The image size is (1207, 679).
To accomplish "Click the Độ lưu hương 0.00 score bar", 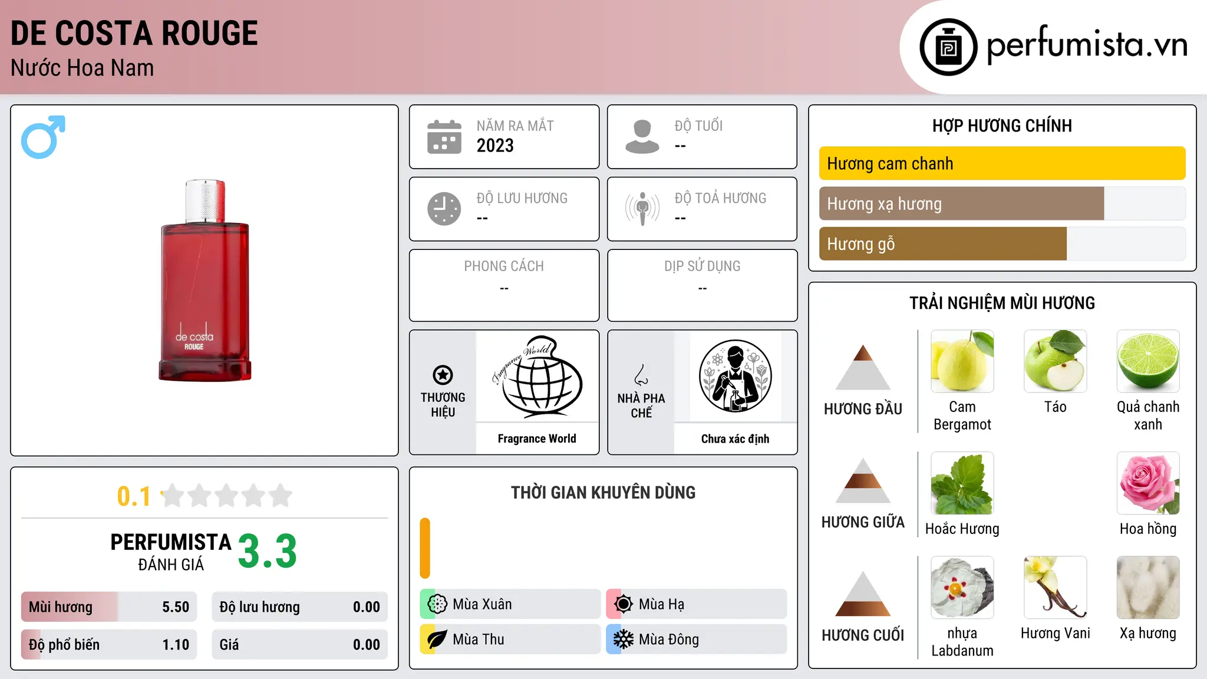I will click(x=299, y=607).
